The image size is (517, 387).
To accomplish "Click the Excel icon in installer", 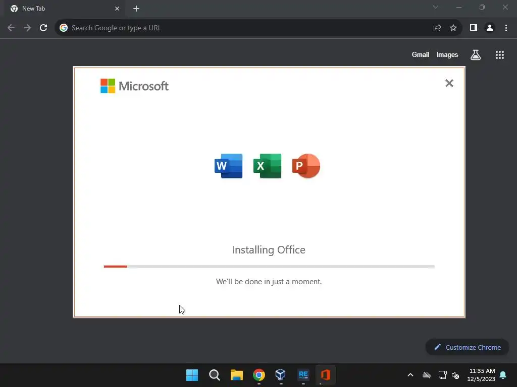I will click(268, 166).
